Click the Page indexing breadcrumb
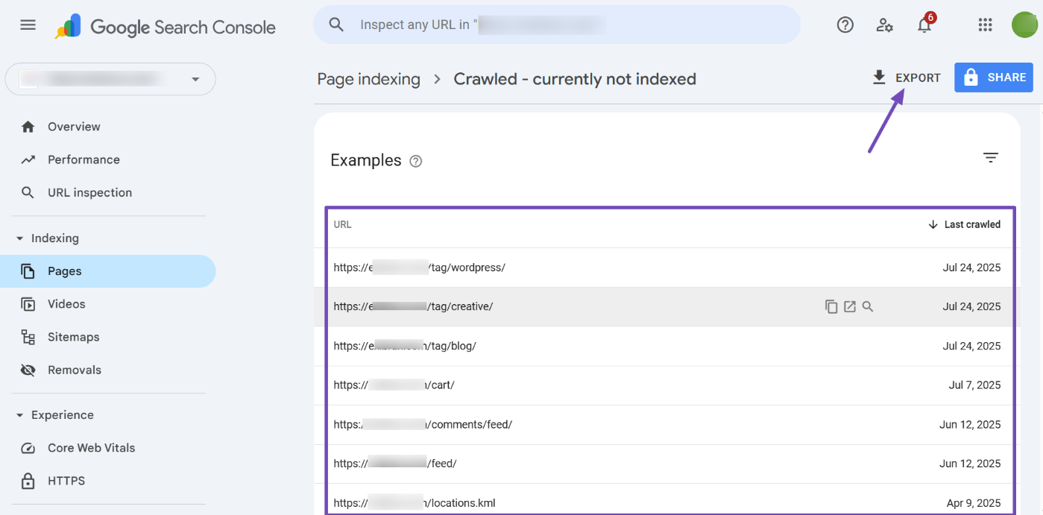1043x515 pixels. point(368,79)
